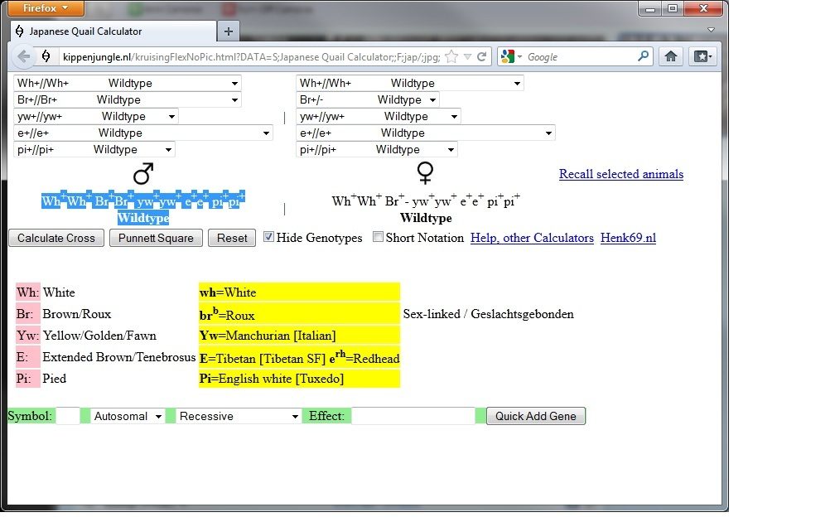
Task: Switch to Japanese Quail Calculator tab
Action: pos(112,31)
